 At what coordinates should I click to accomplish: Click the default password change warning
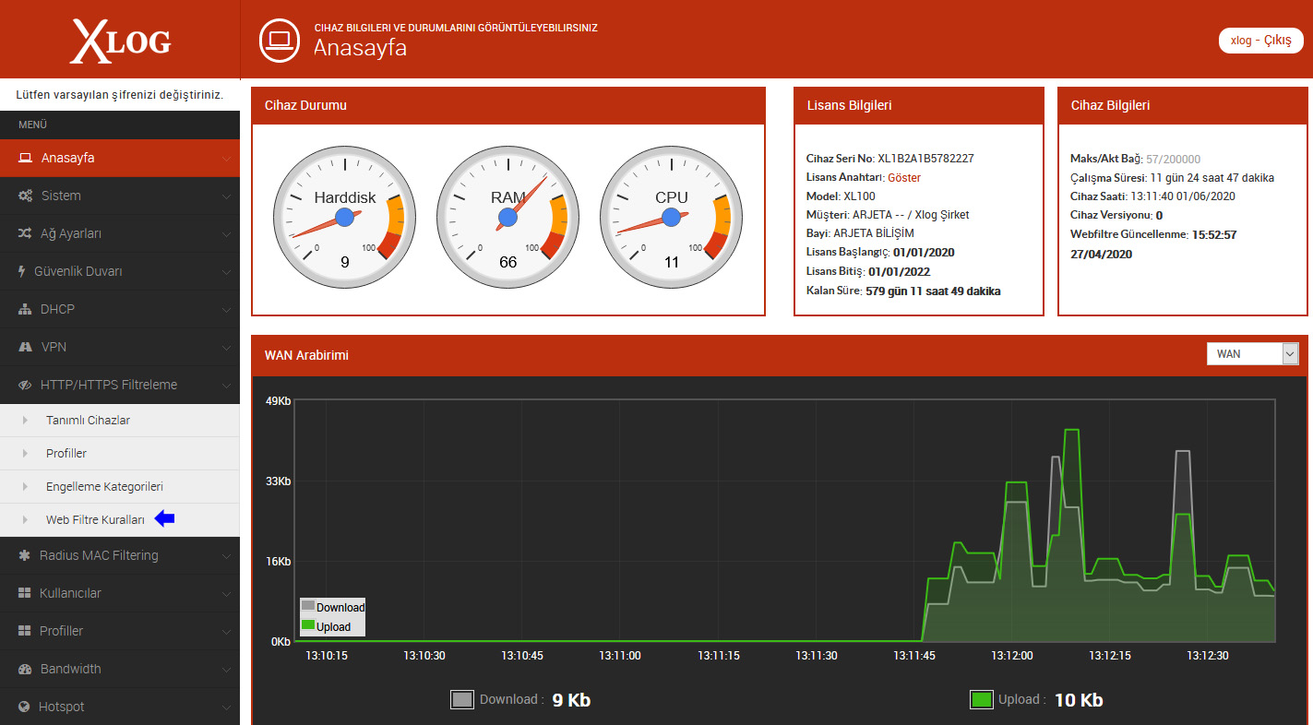120,95
